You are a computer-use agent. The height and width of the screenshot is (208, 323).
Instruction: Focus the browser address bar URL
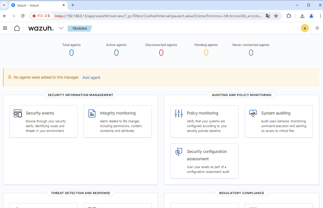159,16
